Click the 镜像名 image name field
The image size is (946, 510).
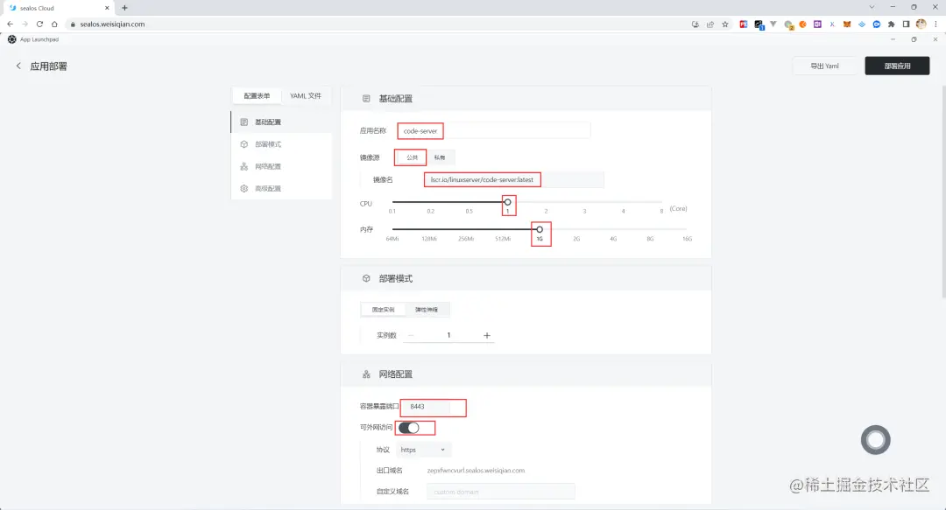tap(513, 179)
